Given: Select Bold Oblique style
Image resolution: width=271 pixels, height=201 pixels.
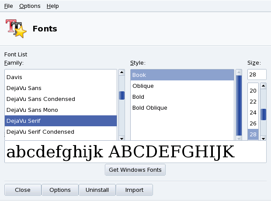Looking at the screenshot, I should coord(149,107).
